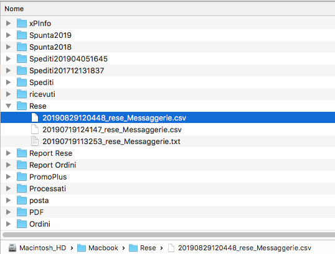Select the highlighted 20190829120448_rese_Messaggerie.csv file
Viewport: 335px width, 254px height.
pos(168,117)
